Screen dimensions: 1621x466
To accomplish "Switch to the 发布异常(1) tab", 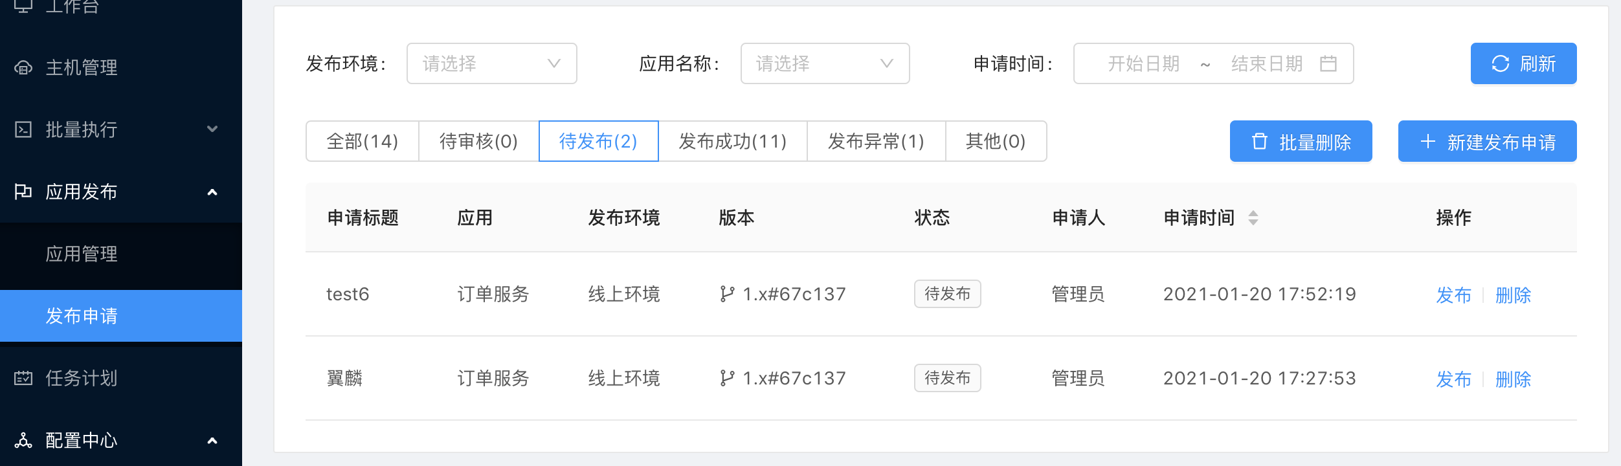I will tap(877, 141).
